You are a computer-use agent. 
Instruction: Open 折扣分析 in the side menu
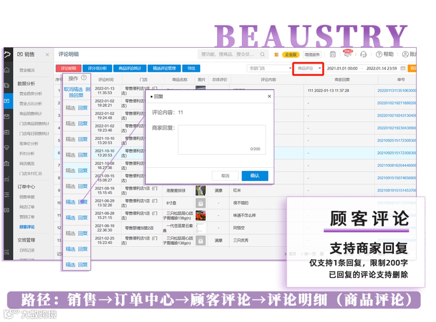coord(27,154)
